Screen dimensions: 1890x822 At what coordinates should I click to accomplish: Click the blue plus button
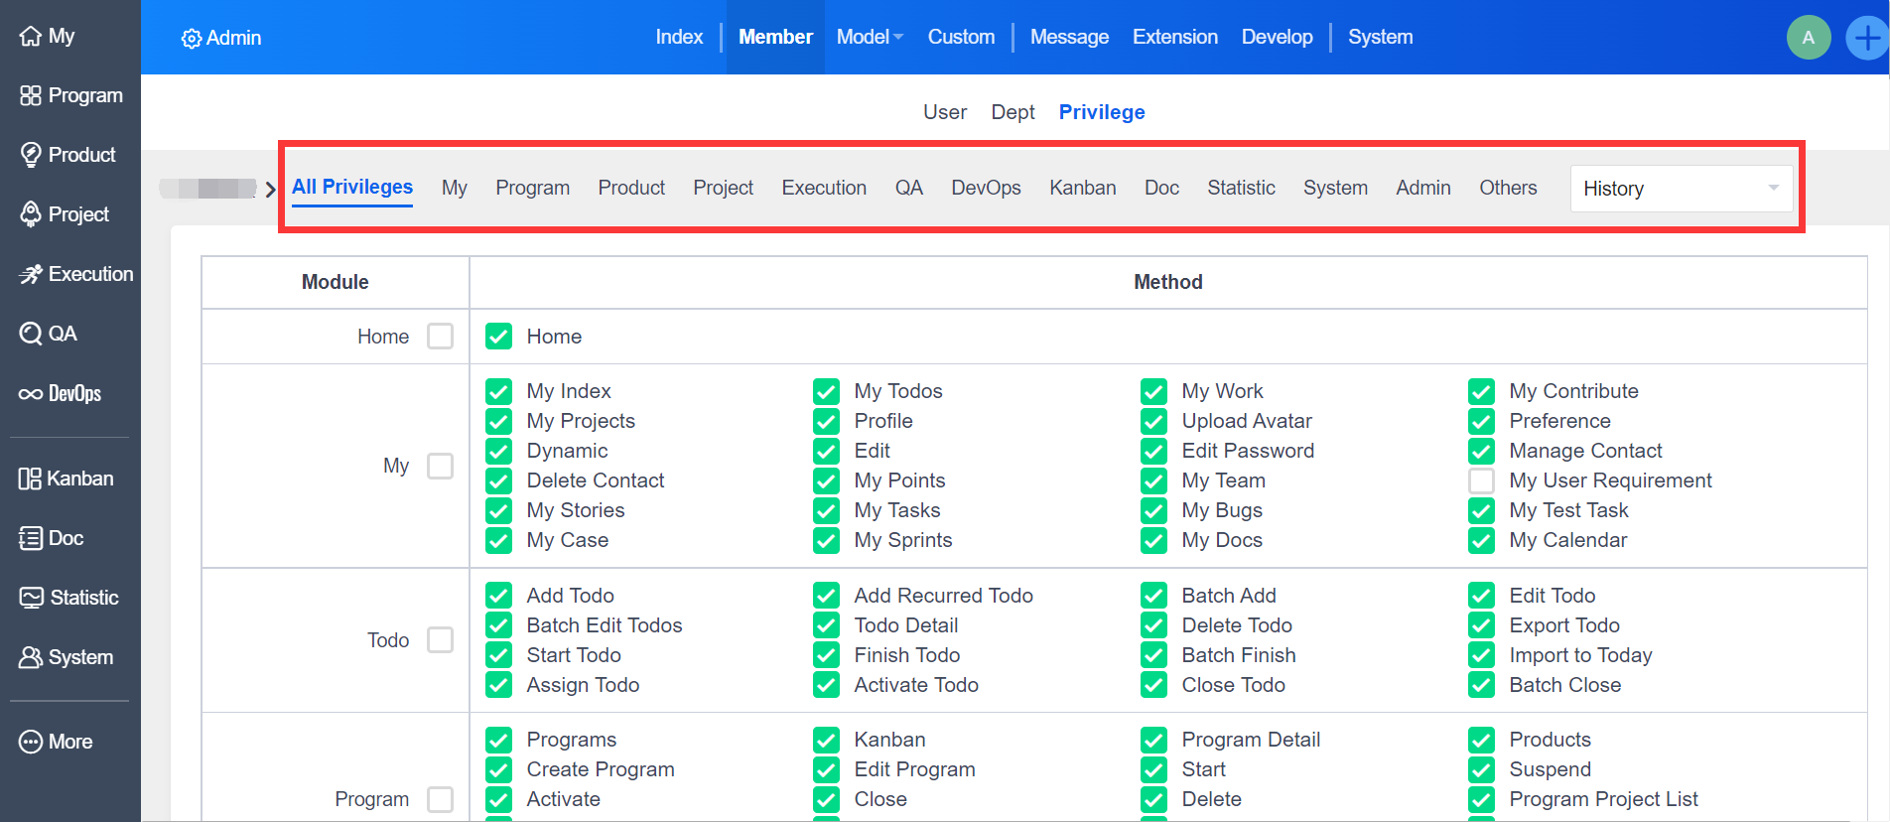[x=1866, y=38]
